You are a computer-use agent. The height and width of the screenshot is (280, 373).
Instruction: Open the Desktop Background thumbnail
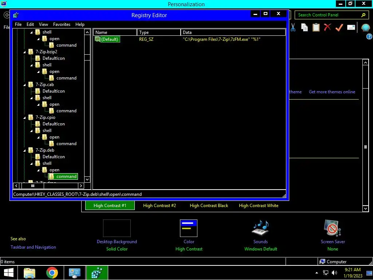[x=117, y=228]
